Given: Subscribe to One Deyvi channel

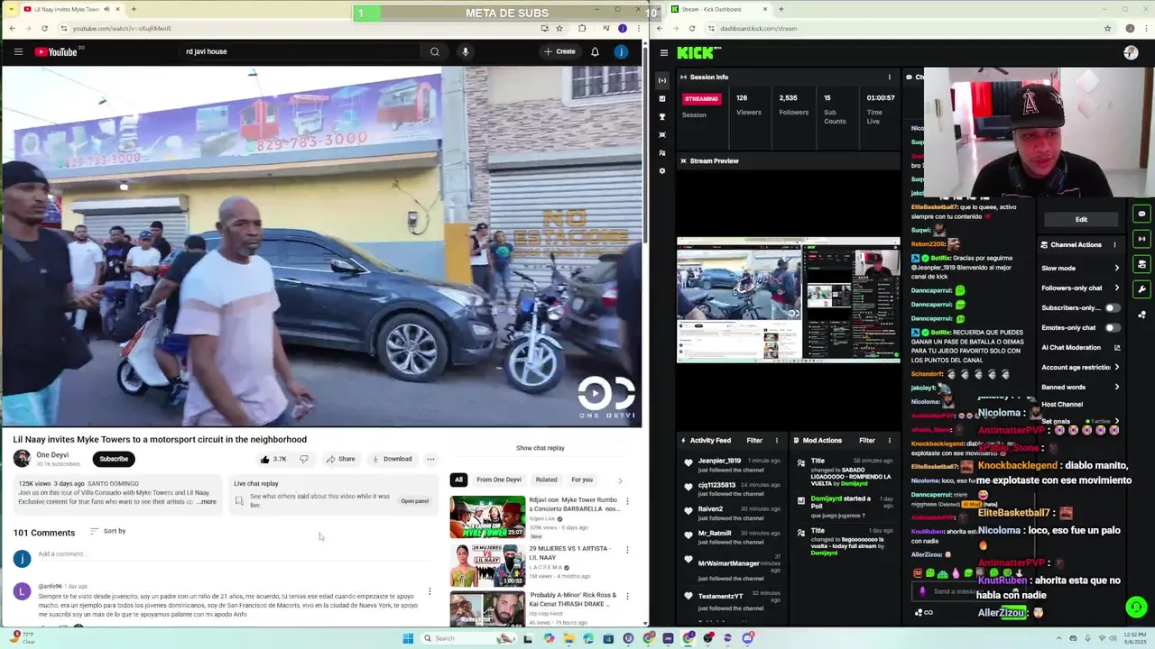Looking at the screenshot, I should (114, 459).
